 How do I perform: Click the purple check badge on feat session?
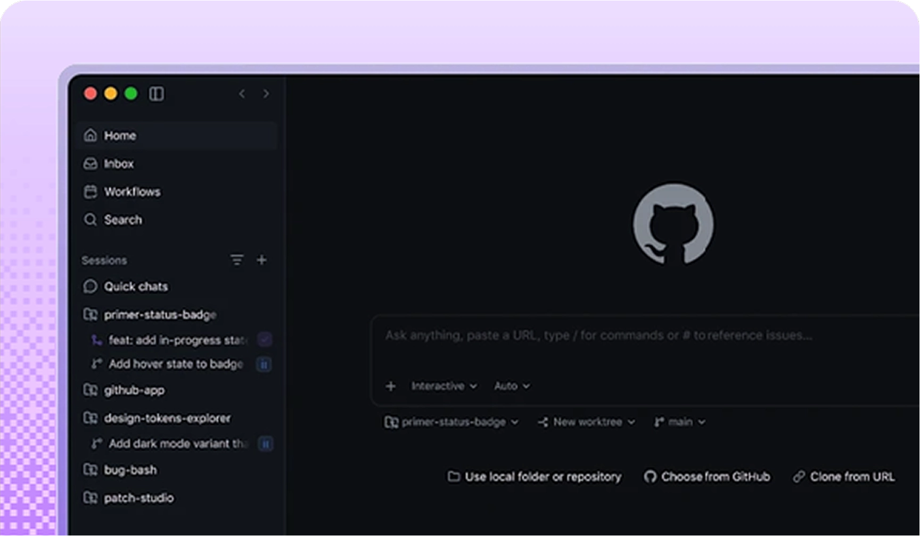(x=265, y=339)
